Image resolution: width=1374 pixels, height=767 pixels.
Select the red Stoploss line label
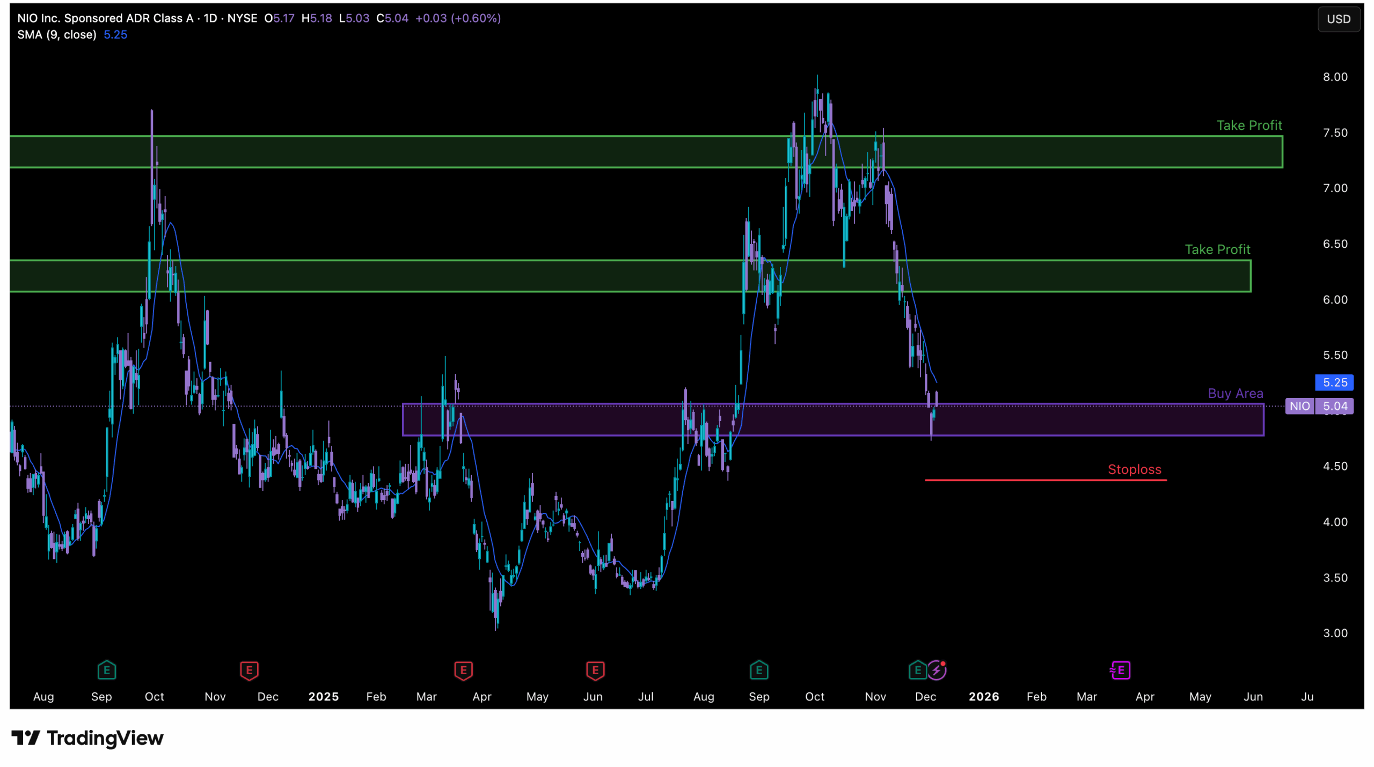click(x=1135, y=470)
